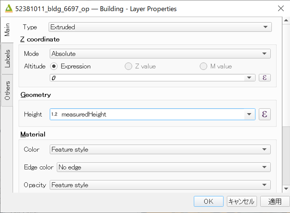
Task: Select the Main tab
Action: [7, 30]
